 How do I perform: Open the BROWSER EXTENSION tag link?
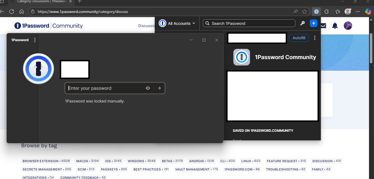tap(41, 161)
